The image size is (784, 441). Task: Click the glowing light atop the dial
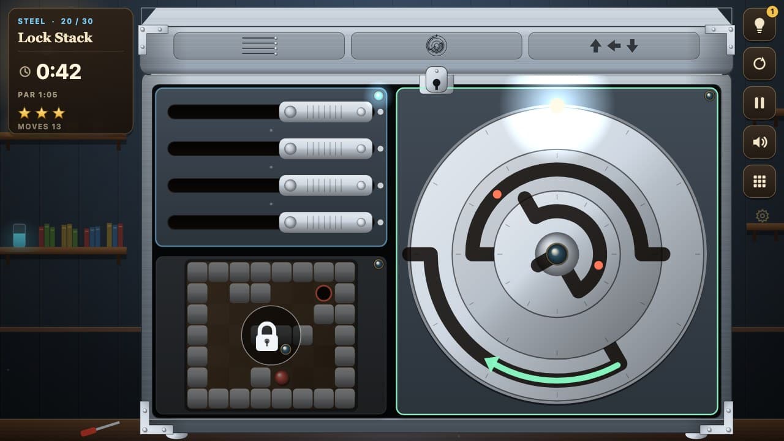tap(557, 105)
